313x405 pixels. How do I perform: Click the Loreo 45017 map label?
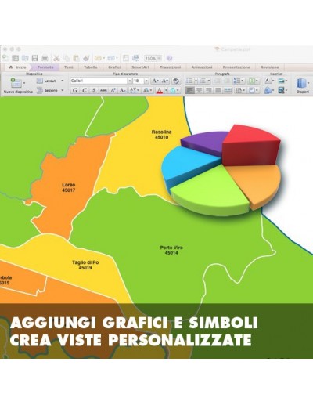[x=69, y=187]
